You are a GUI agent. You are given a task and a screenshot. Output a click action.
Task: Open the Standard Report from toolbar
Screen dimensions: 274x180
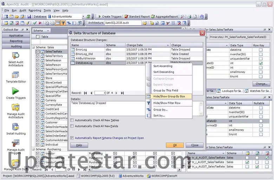[x=137, y=16]
